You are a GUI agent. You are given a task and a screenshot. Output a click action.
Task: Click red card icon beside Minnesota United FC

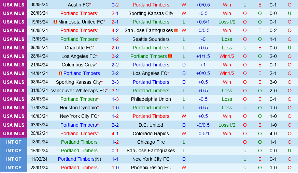pos(55,22)
